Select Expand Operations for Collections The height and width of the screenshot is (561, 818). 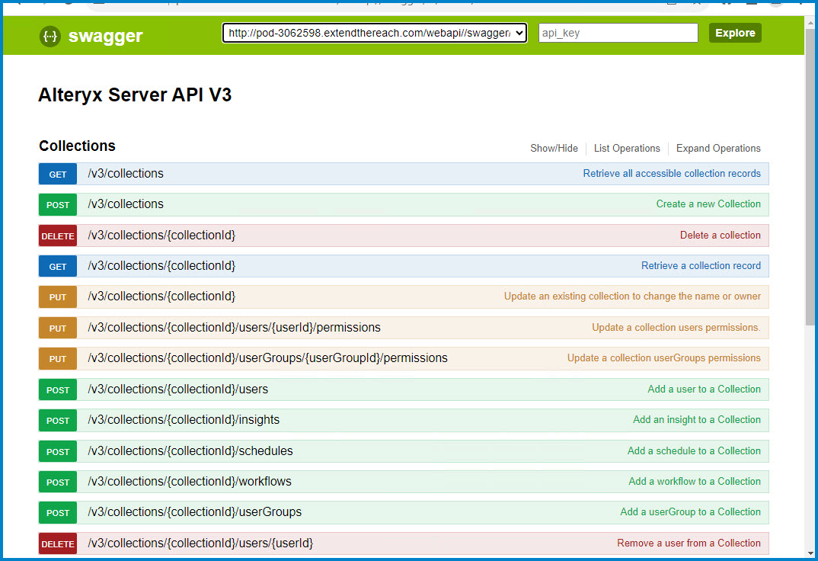click(x=717, y=148)
